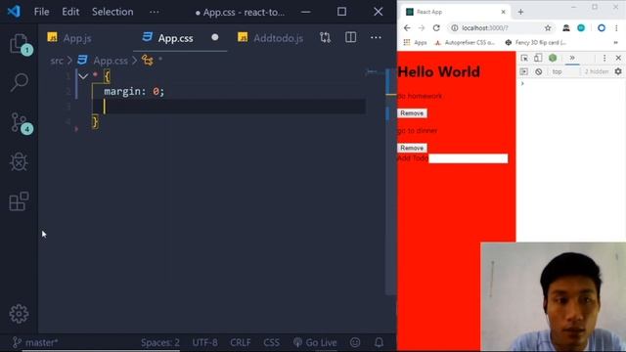Viewport: 626px width, 352px height.
Task: Close the React App browser tab
Action: 503,12
